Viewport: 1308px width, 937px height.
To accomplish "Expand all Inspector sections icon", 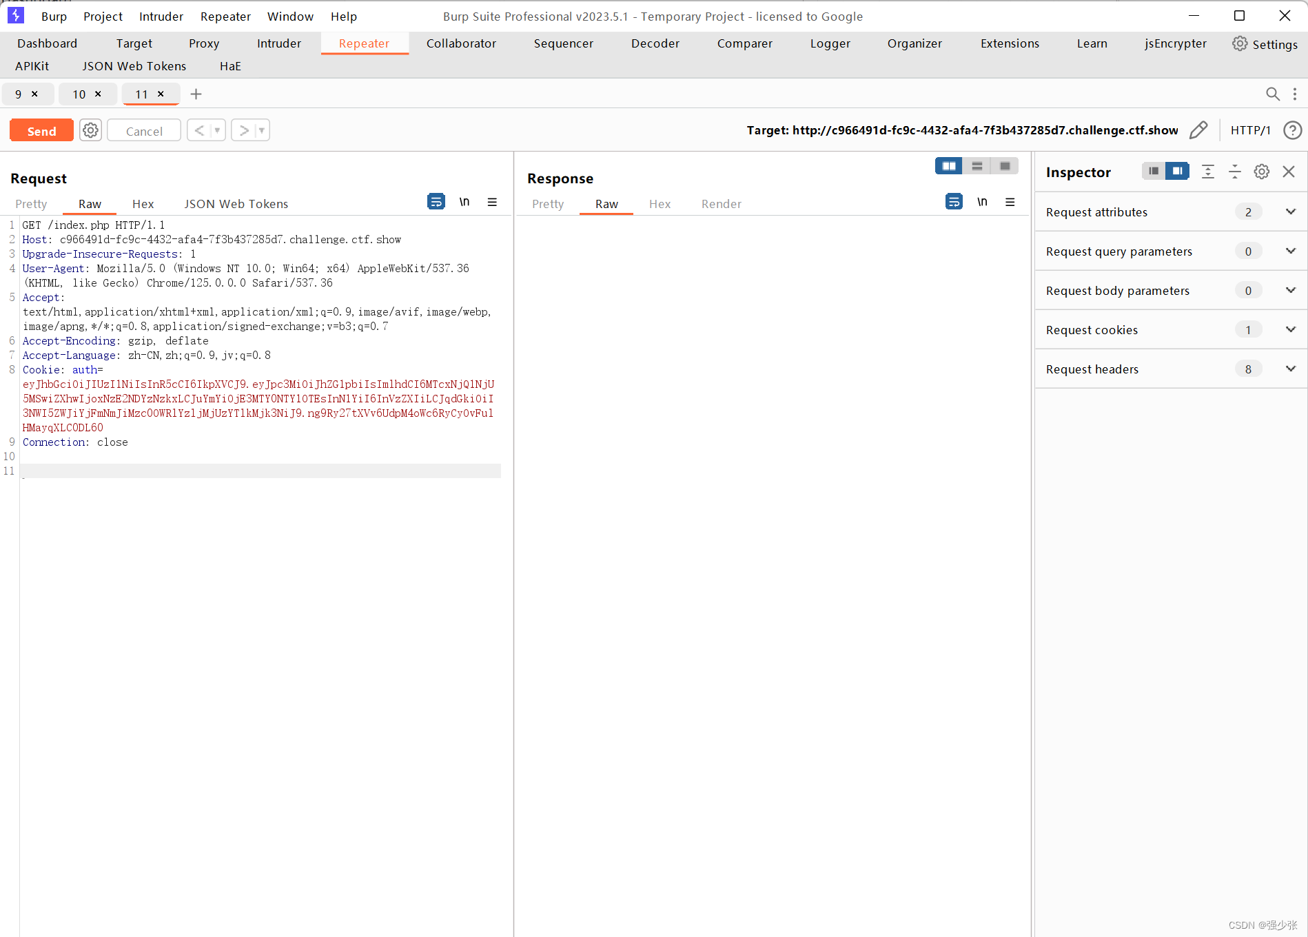I will coord(1207,172).
